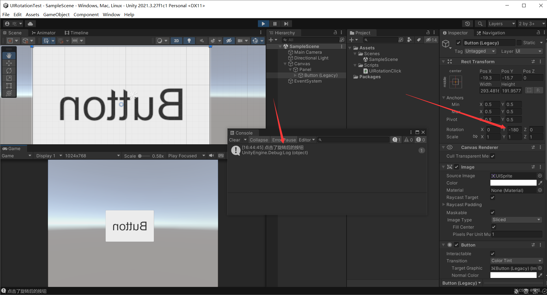Viewport: 547px width, 295px height.
Task: Clear the Console messages
Action: point(234,140)
